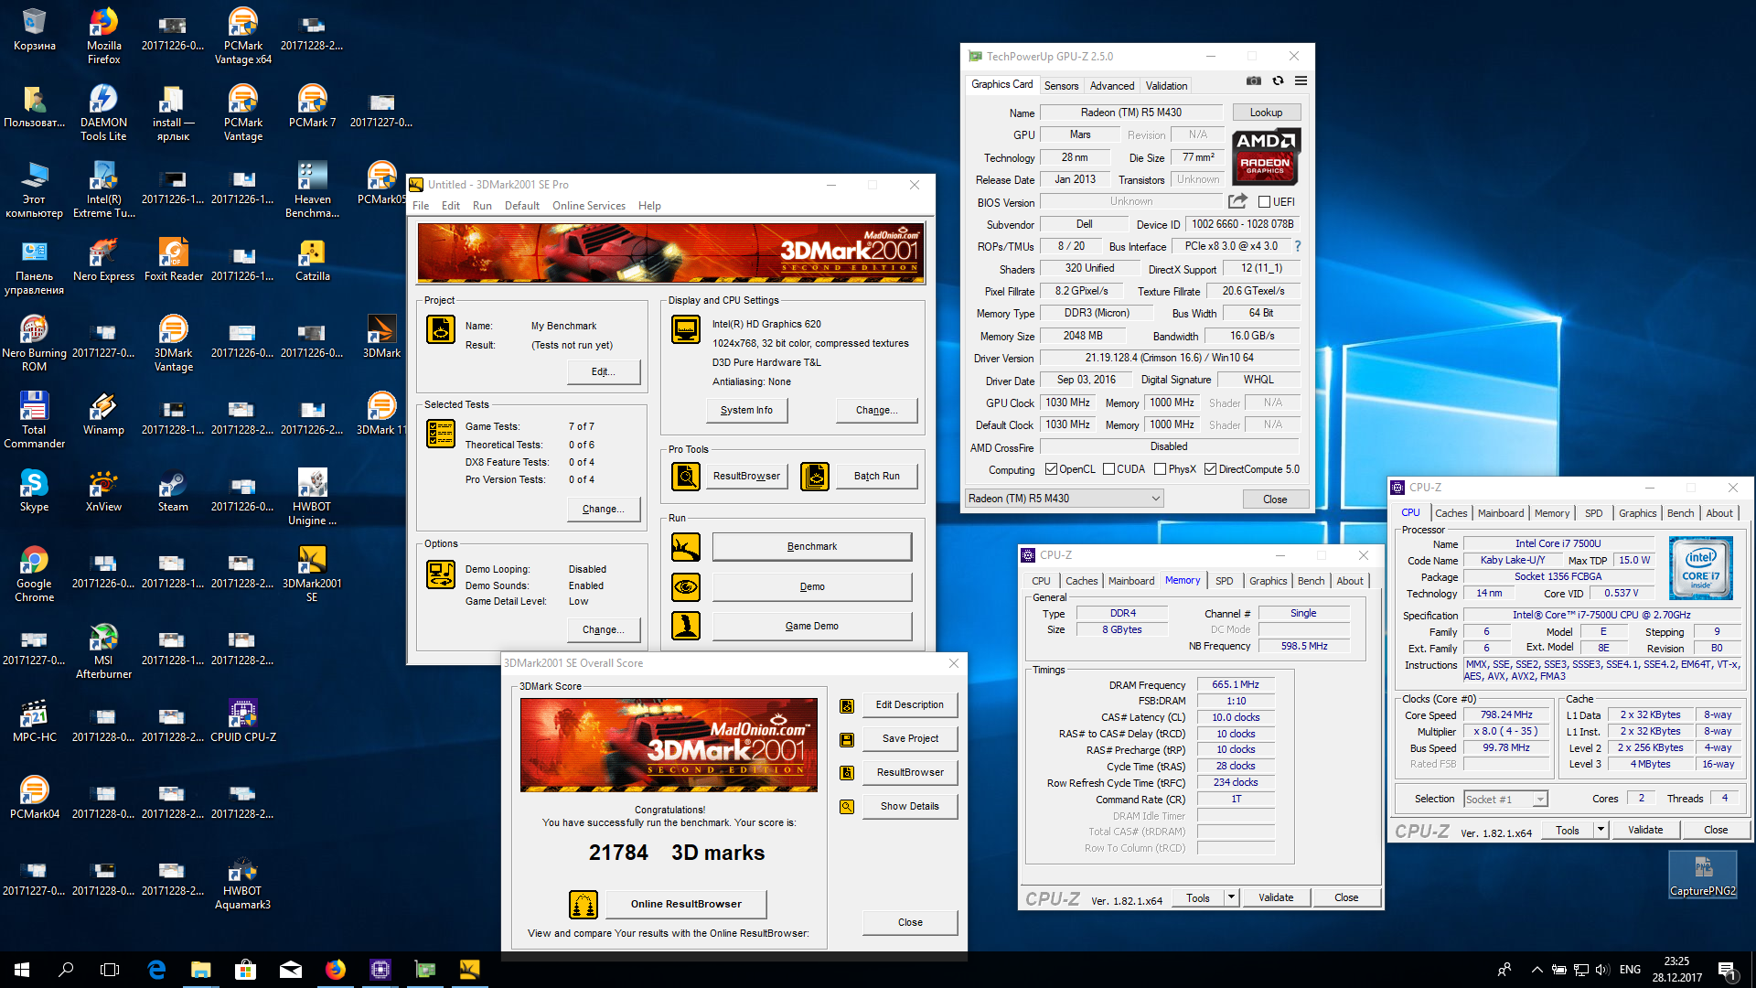Screen dimensions: 1756x988
Task: Click the taskbar clock showing 23:25
Action: click(x=1677, y=970)
